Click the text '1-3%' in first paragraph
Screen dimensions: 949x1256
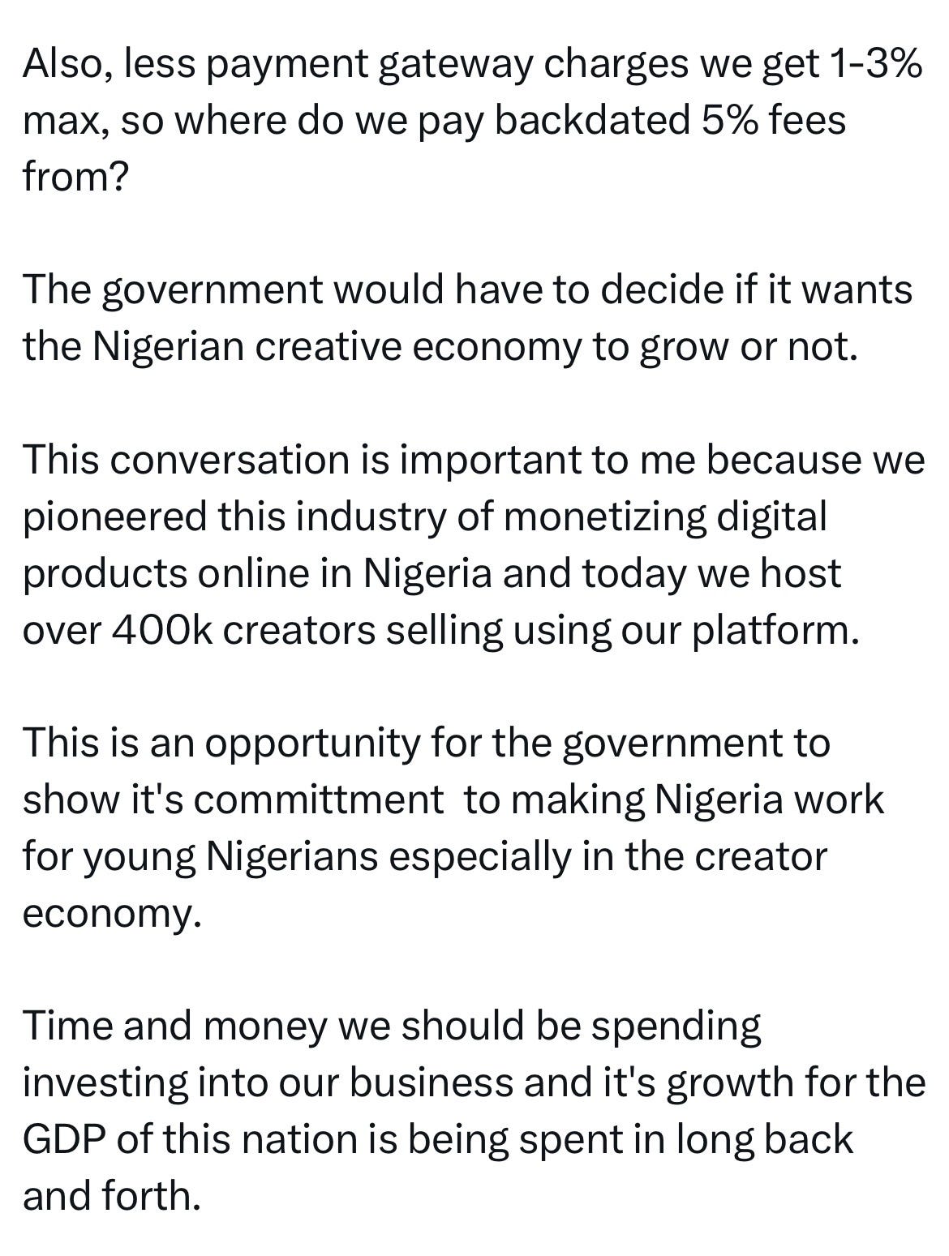(872, 63)
